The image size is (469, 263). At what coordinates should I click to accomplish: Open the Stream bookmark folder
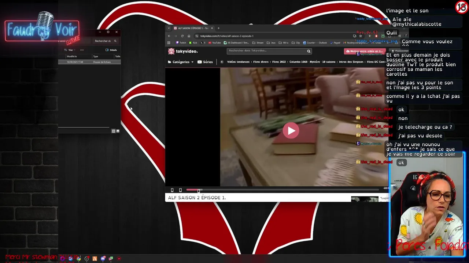[x=258, y=43]
